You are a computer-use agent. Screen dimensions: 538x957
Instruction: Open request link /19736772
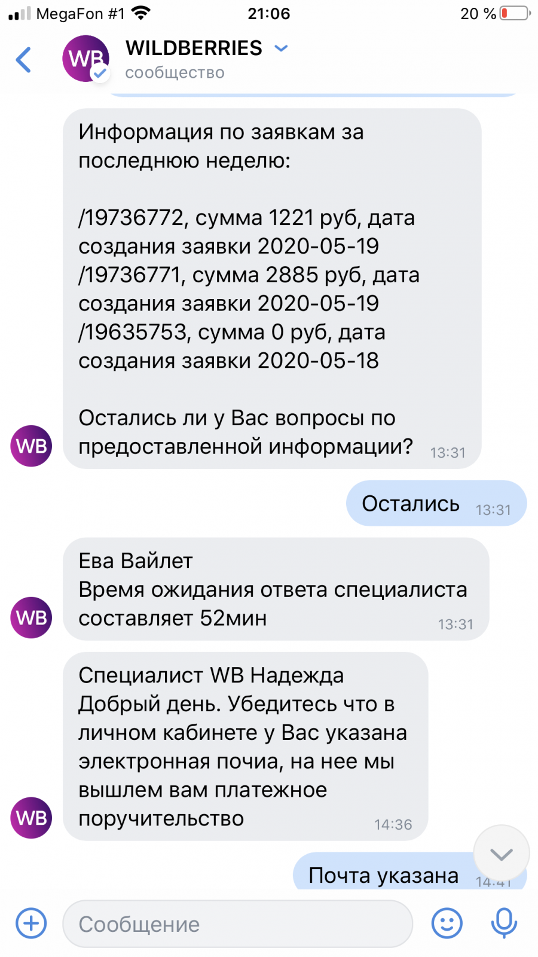(x=131, y=218)
